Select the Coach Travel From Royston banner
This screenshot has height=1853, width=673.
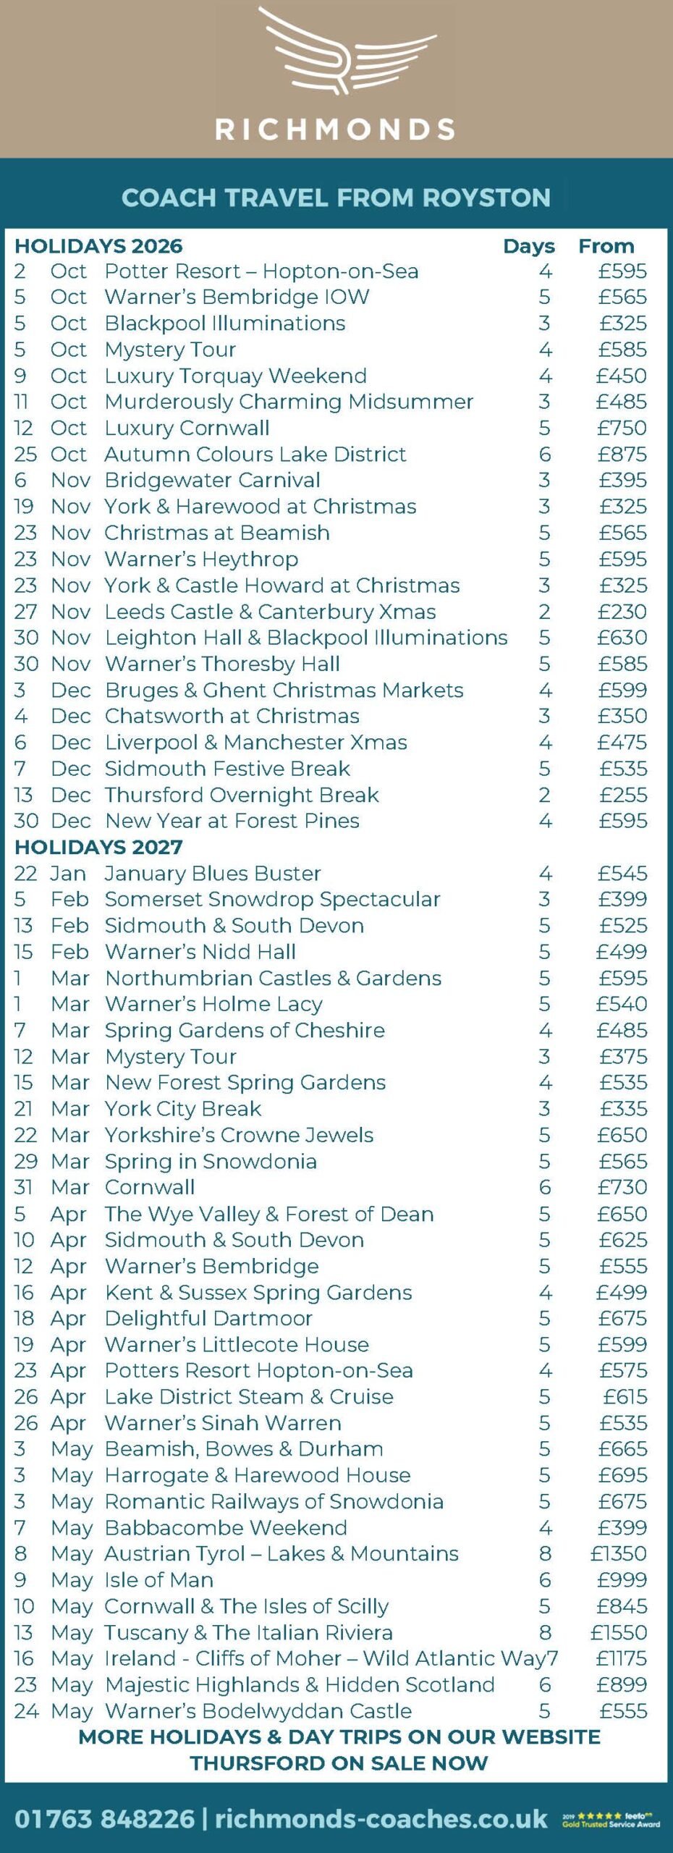pos(336,198)
